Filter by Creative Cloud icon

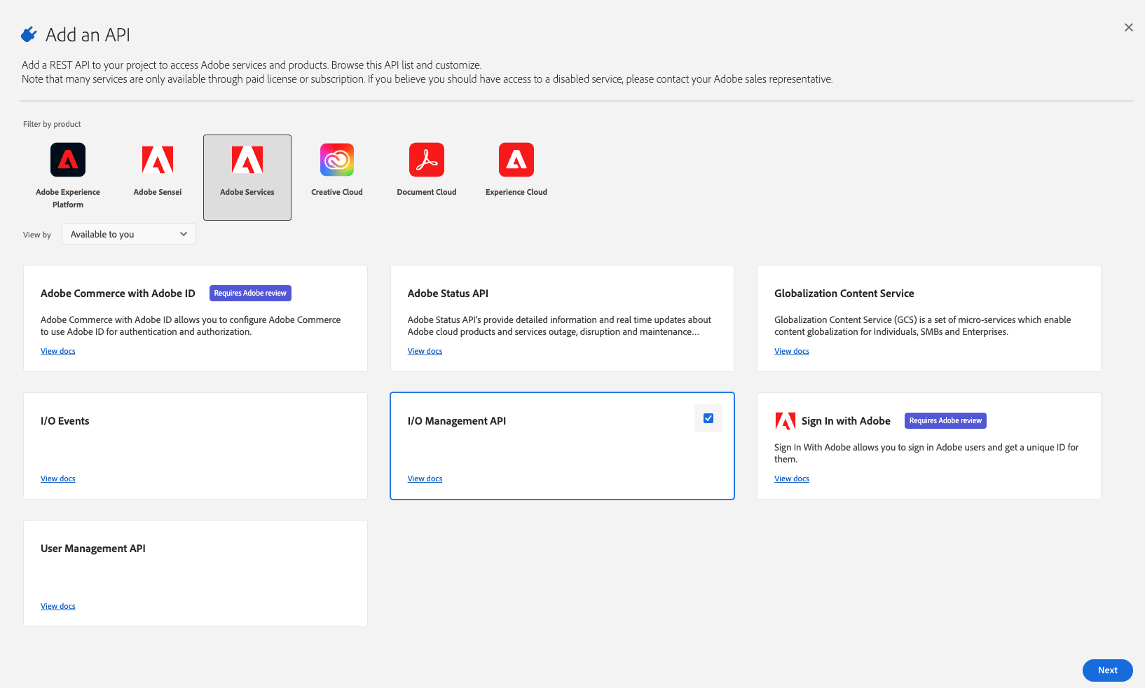[337, 160]
